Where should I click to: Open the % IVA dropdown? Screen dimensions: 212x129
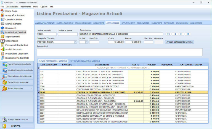coord(87,42)
